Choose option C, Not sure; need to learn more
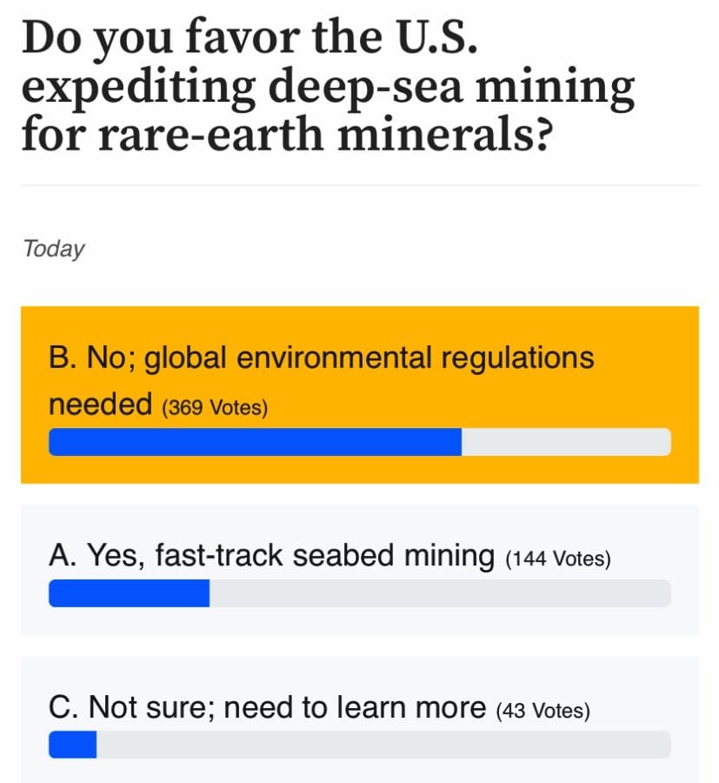The height and width of the screenshot is (783, 719). [x=266, y=708]
